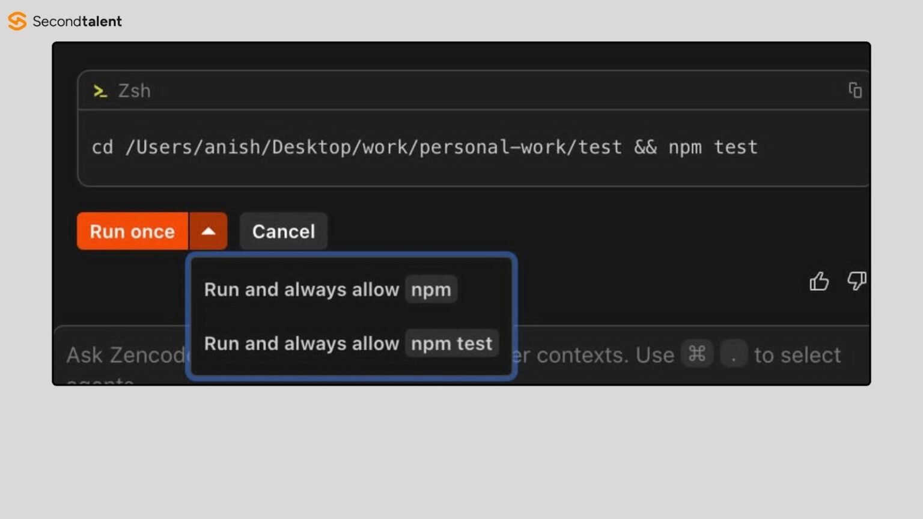
Task: Give a thumbs up on the response
Action: click(819, 281)
